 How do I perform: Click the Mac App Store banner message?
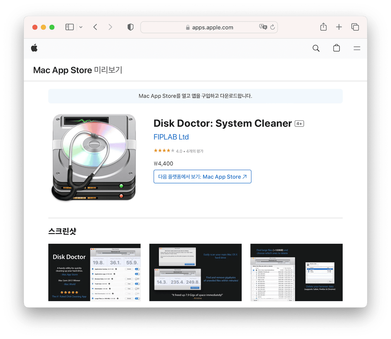[x=195, y=96]
